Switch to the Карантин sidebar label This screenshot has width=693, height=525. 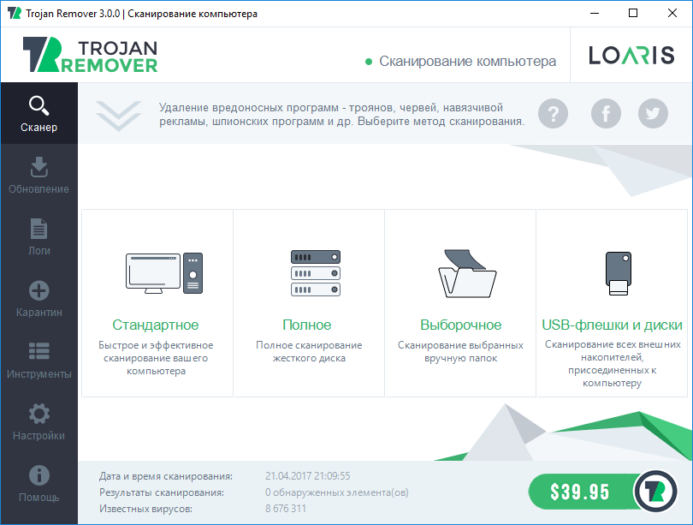tap(38, 313)
